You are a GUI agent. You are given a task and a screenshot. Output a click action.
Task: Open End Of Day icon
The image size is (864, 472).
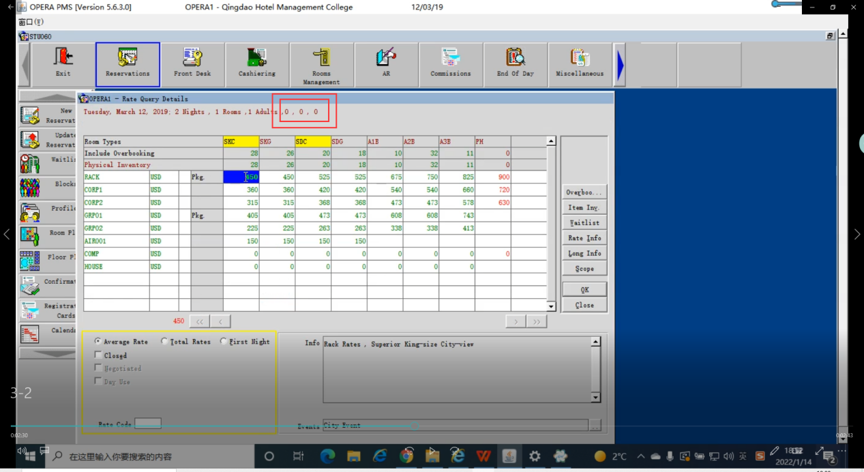pyautogui.click(x=516, y=61)
